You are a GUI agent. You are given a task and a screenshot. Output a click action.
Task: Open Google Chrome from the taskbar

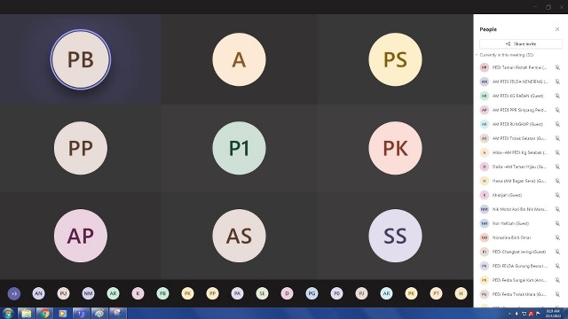tap(44, 313)
